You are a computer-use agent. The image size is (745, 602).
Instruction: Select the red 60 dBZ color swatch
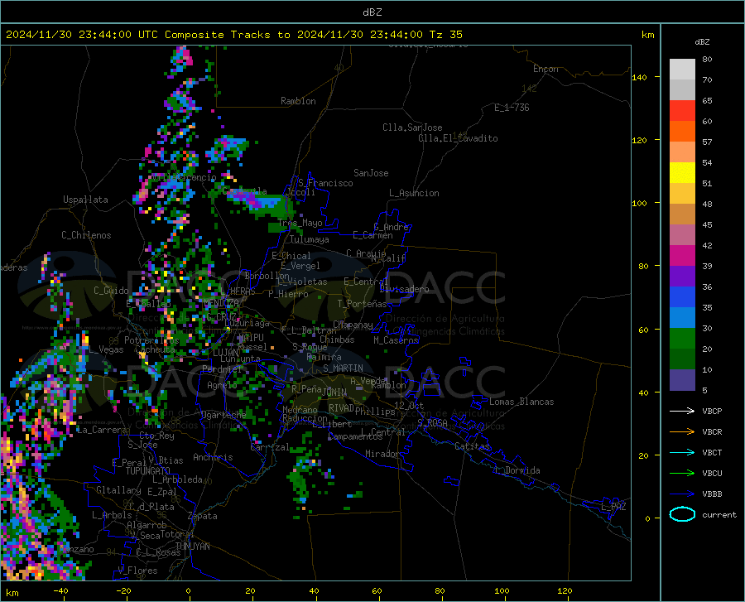tap(682, 111)
